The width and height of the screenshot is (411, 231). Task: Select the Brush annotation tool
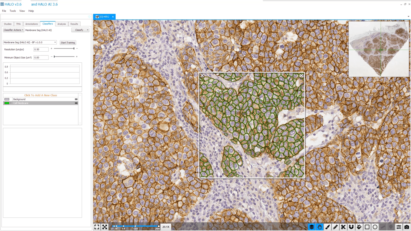327,227
